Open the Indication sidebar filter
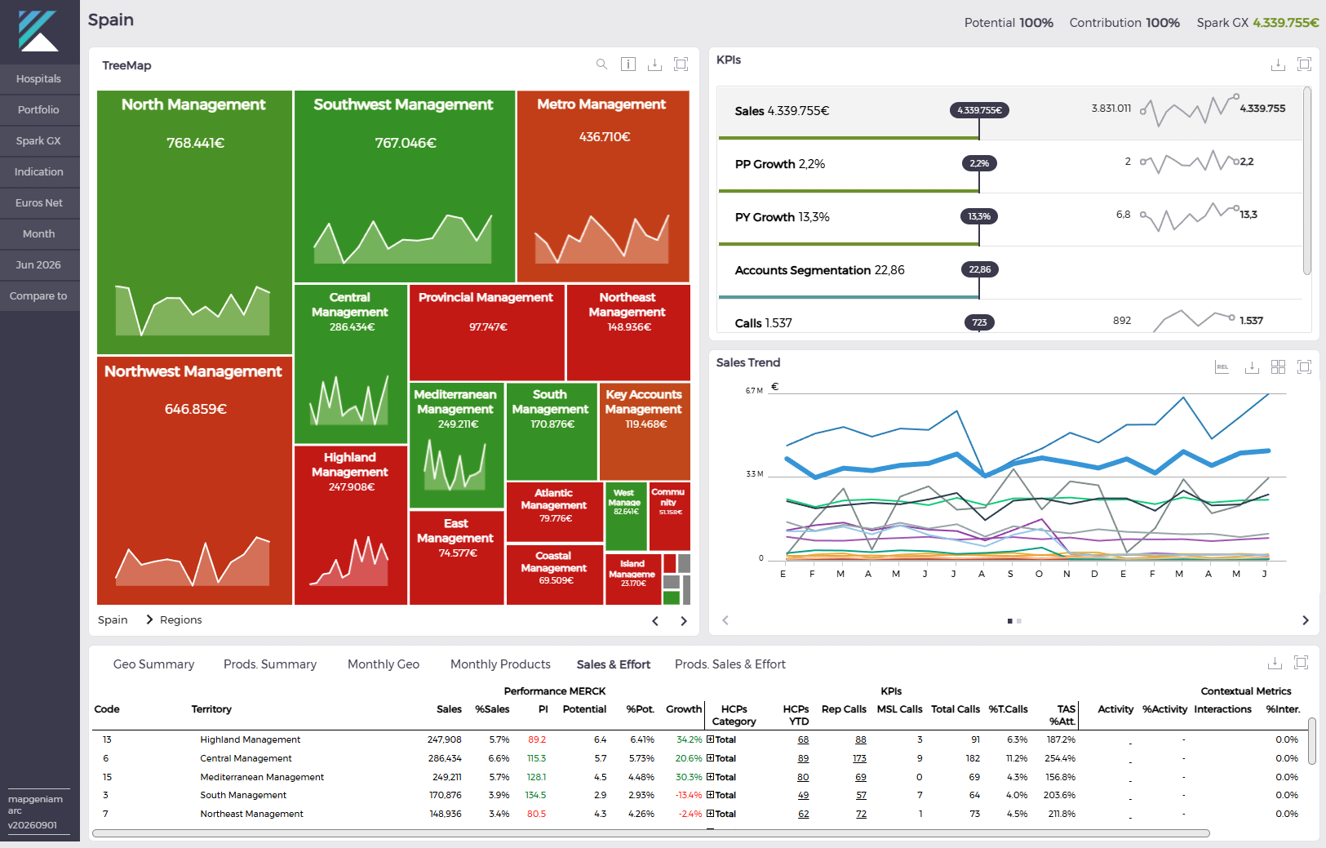This screenshot has height=848, width=1326. tap(39, 172)
